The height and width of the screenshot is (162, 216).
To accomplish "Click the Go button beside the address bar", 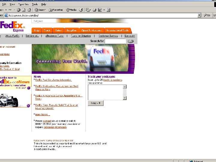I will pyautogui.click(x=207, y=15).
